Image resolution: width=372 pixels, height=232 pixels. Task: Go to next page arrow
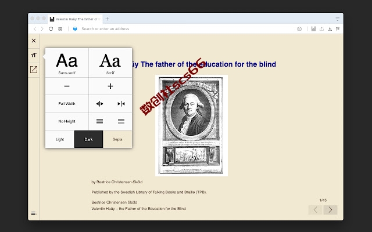(330, 210)
